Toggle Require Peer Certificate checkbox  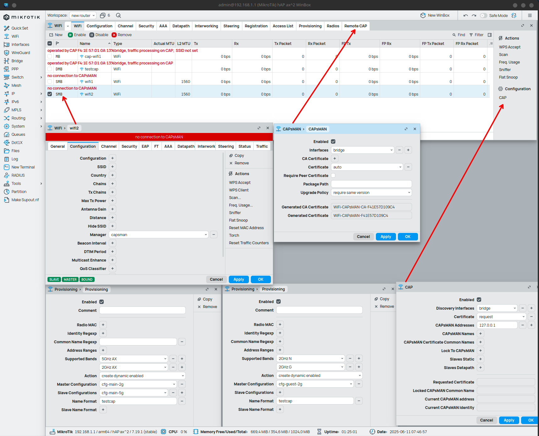[333, 175]
